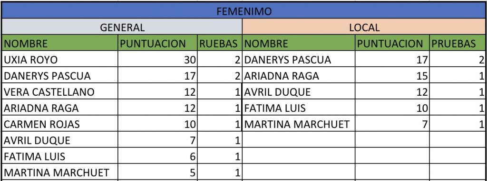Select UXIA ROYO's score of 30
Image resolution: width=487 pixels, height=181 pixels.
157,59
